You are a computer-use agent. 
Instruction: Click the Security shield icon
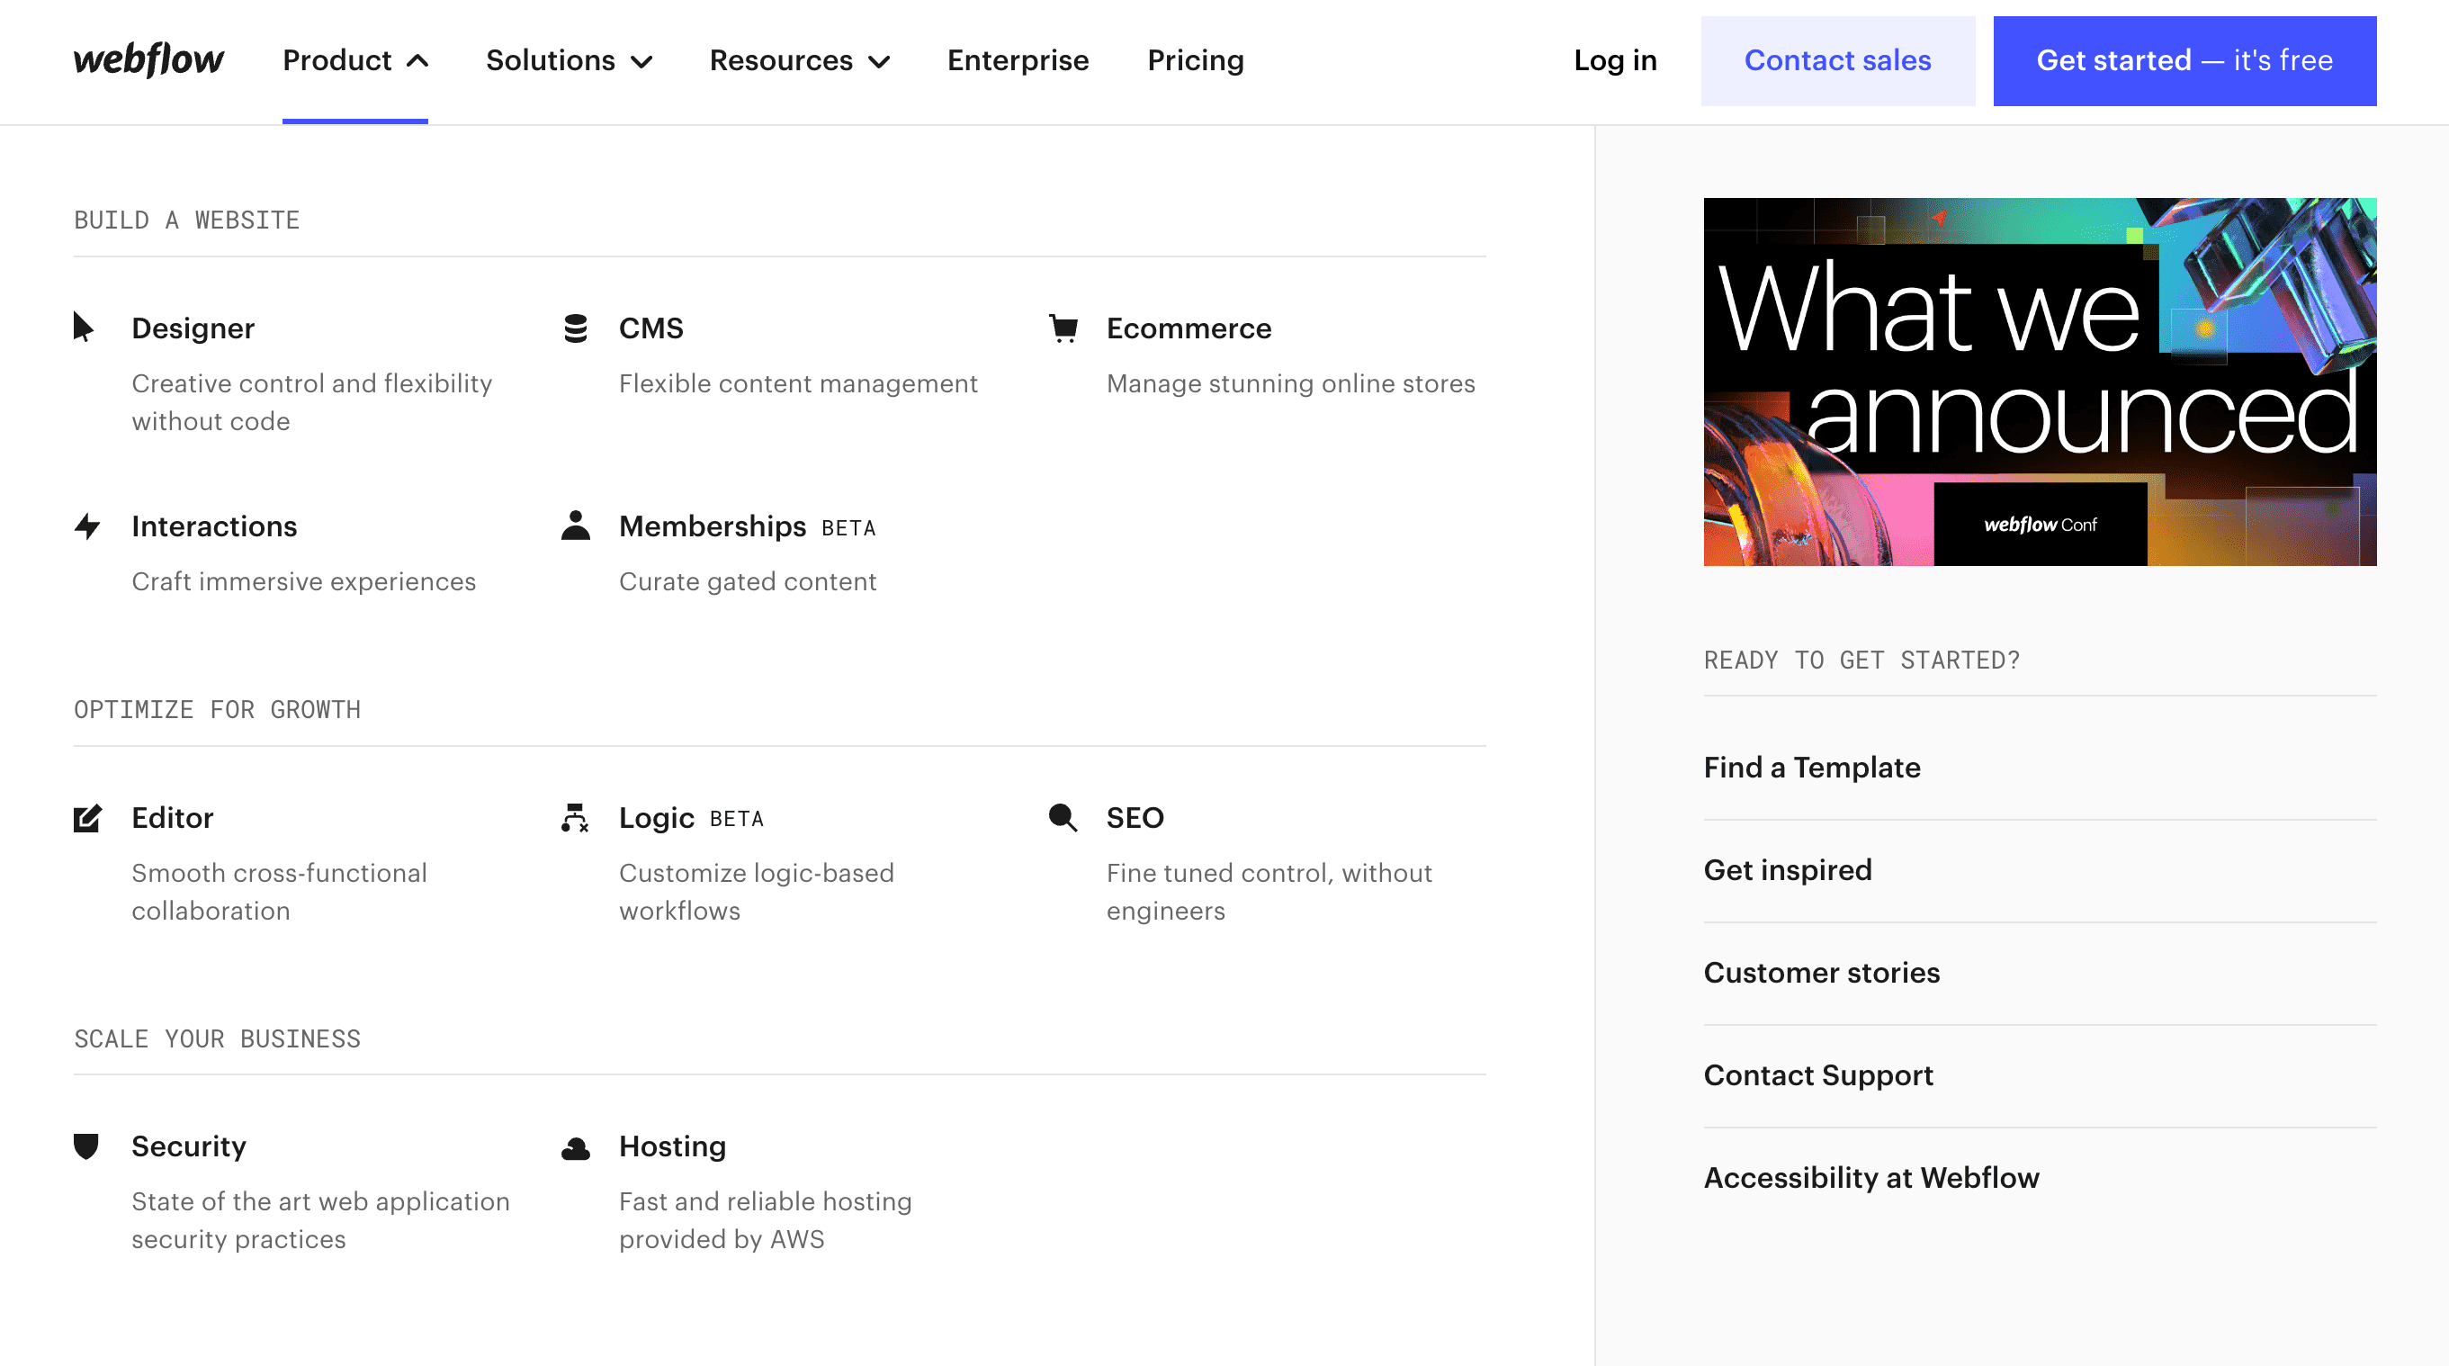[86, 1146]
